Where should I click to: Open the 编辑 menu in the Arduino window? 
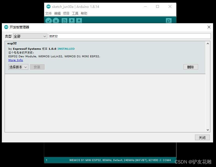[x=57, y=14]
